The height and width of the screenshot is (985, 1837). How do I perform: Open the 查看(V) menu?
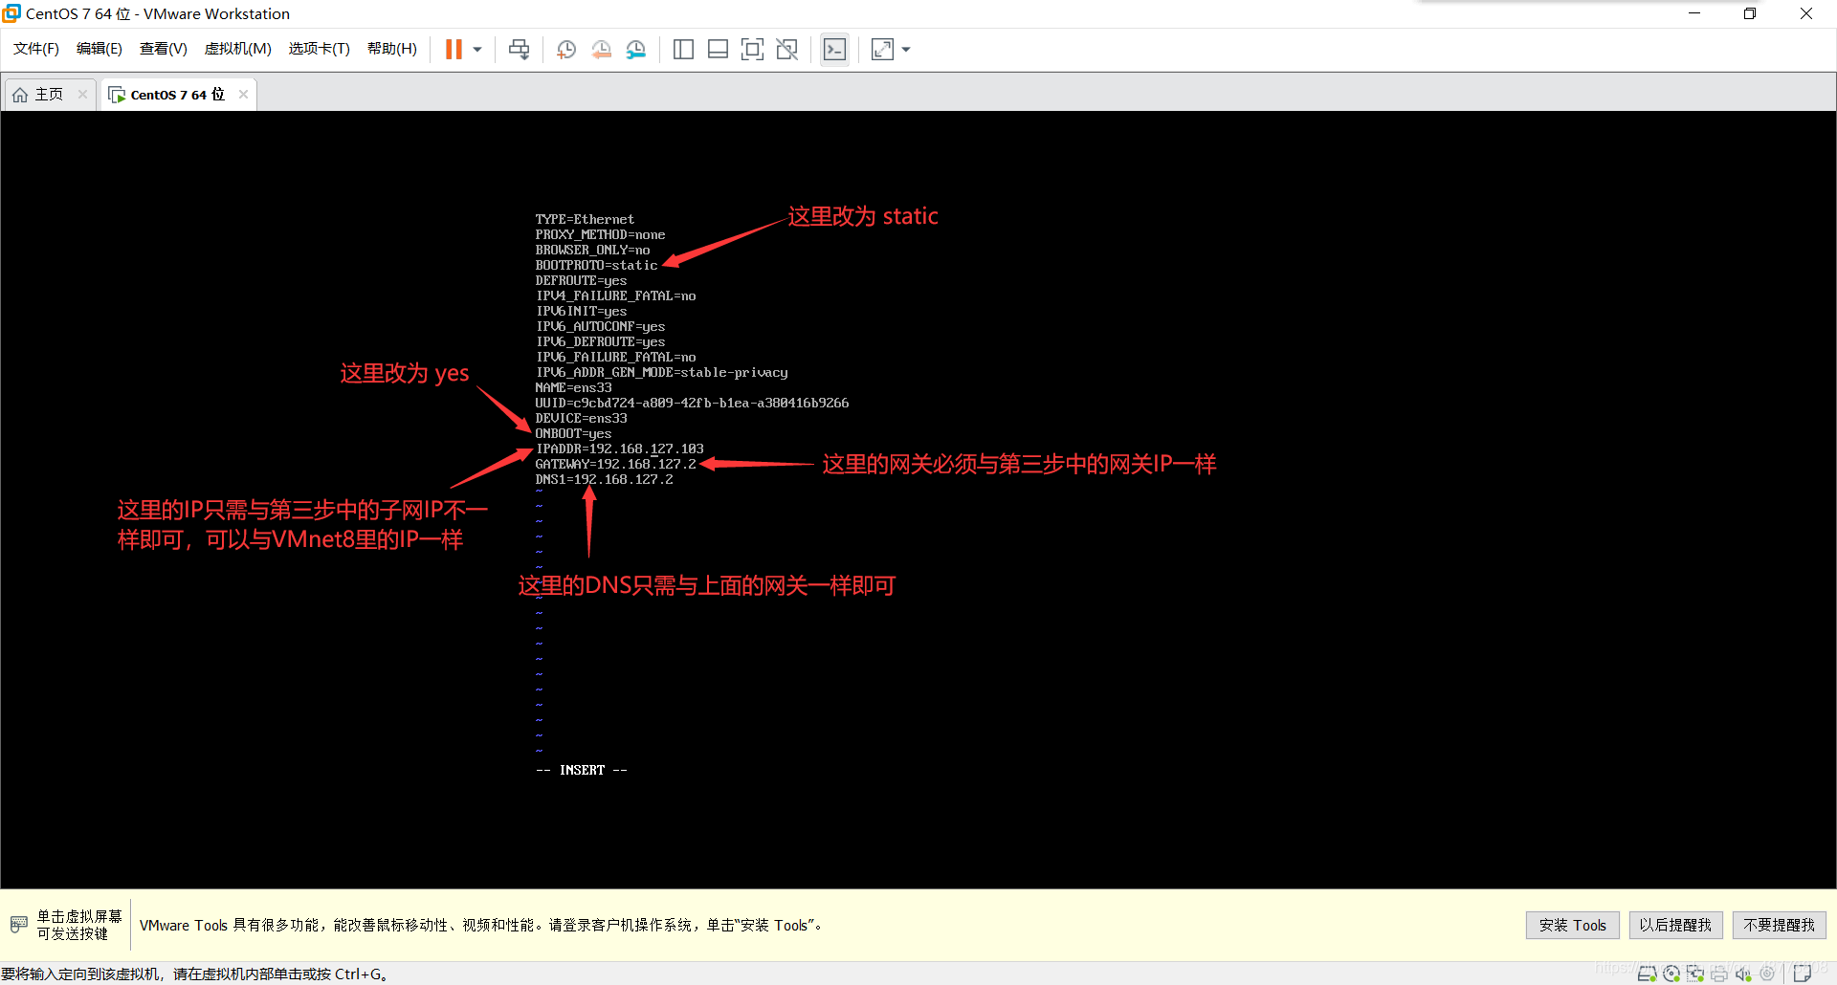pyautogui.click(x=164, y=49)
